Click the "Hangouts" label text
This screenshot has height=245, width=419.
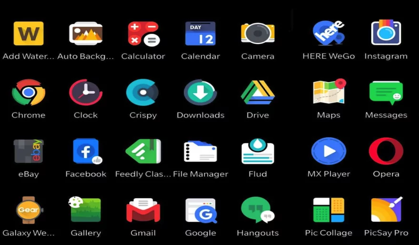258,233
